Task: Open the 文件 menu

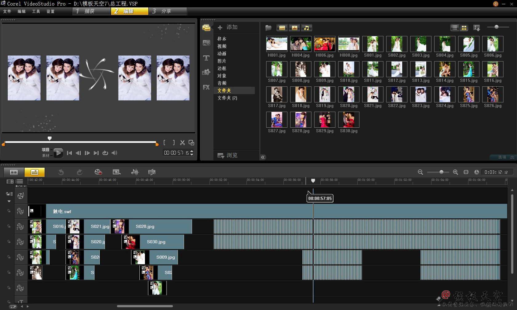Action: (x=7, y=11)
